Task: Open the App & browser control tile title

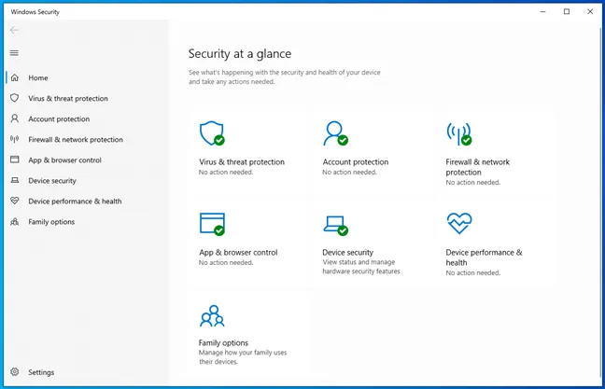Action: [x=238, y=253]
